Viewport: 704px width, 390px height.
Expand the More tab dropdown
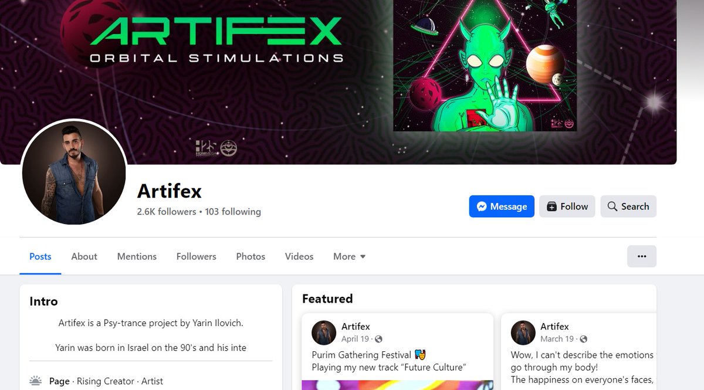[349, 256]
